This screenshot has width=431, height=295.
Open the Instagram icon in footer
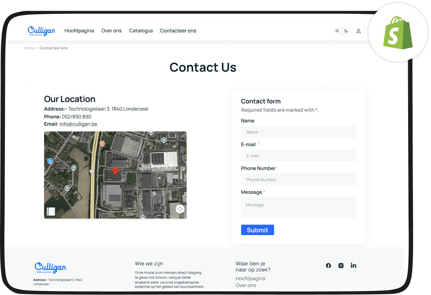tap(341, 266)
